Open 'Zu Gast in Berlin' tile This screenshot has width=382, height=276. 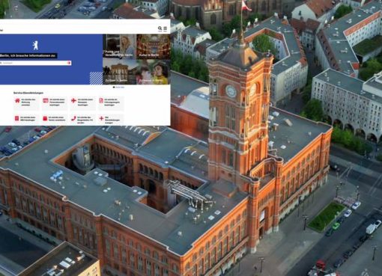click(x=120, y=72)
